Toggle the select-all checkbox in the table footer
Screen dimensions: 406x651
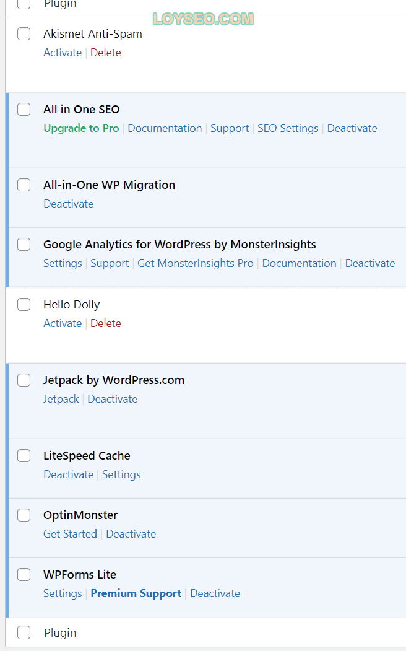[24, 632]
